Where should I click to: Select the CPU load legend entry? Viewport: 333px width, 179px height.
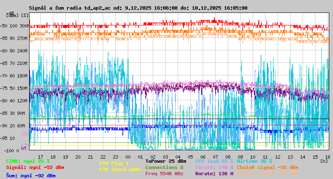tap(214, 161)
